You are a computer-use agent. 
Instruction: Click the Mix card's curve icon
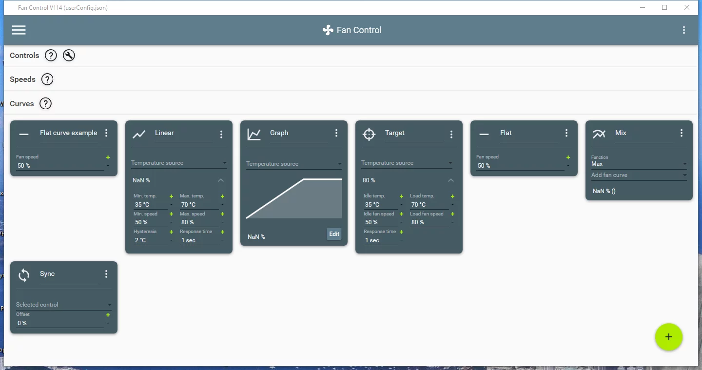(x=599, y=134)
